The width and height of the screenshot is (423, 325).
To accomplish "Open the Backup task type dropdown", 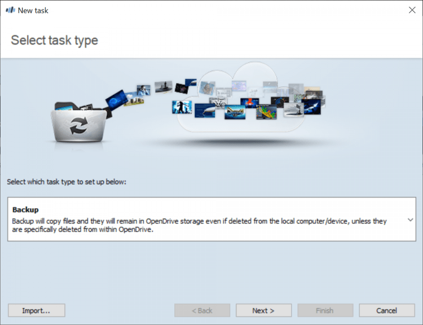I will (x=211, y=219).
